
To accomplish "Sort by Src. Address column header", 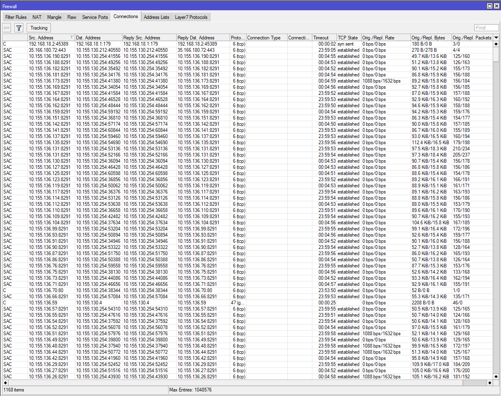I will pyautogui.click(x=49, y=38).
